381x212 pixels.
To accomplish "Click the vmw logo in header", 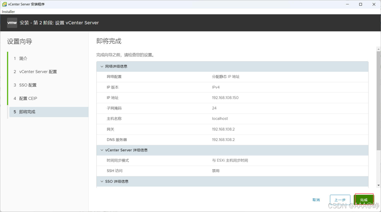I will (x=12, y=22).
